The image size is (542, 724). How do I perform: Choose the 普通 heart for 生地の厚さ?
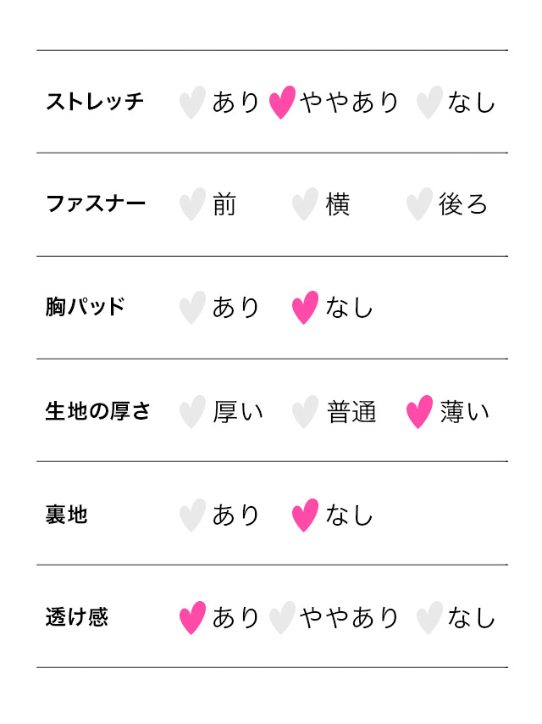(305, 412)
